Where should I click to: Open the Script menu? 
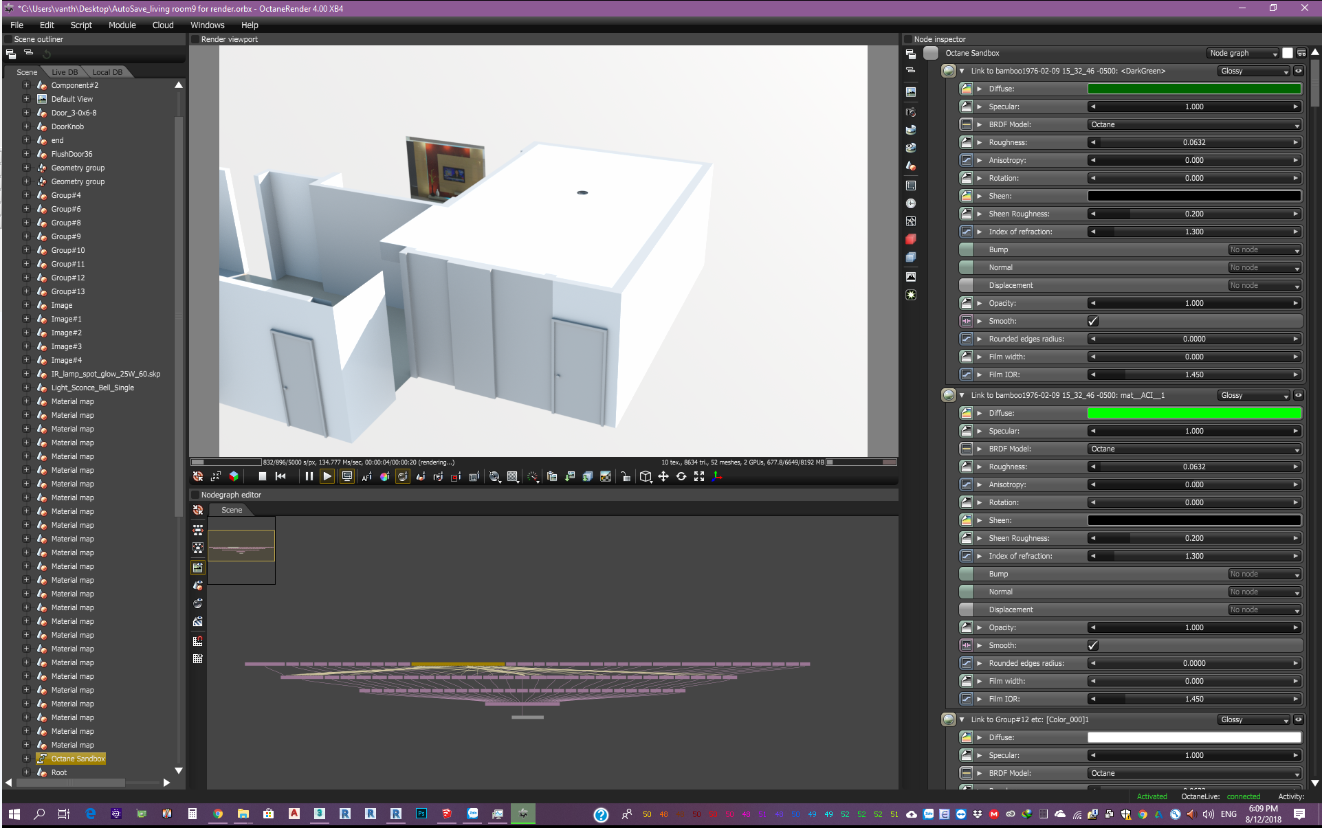coord(81,25)
